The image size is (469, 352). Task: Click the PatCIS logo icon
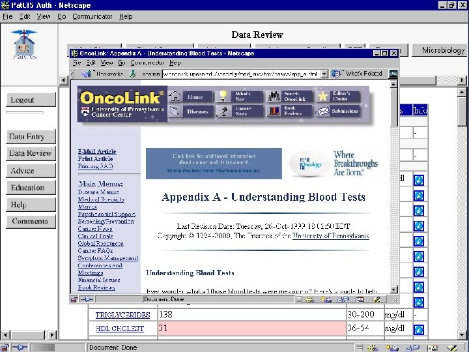(25, 44)
